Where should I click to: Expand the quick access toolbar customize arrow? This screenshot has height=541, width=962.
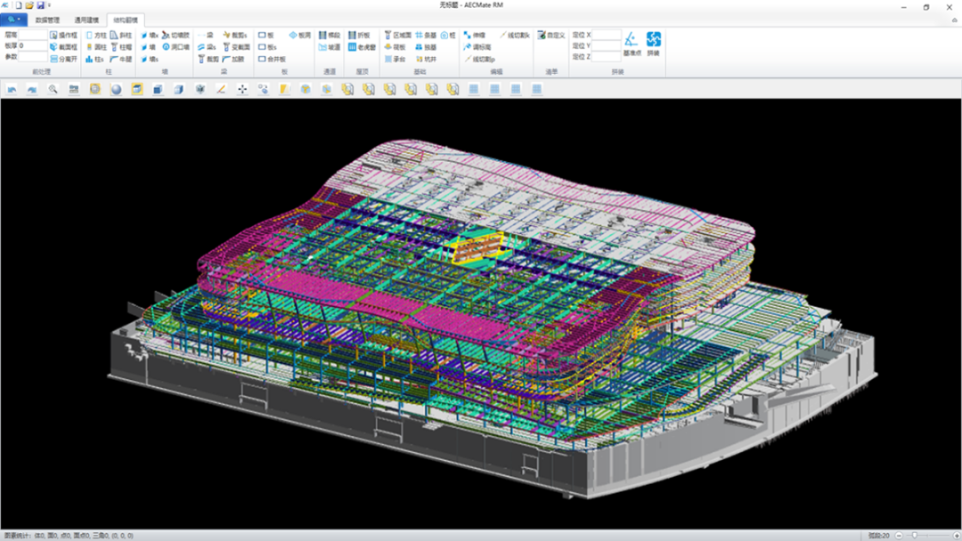[50, 5]
